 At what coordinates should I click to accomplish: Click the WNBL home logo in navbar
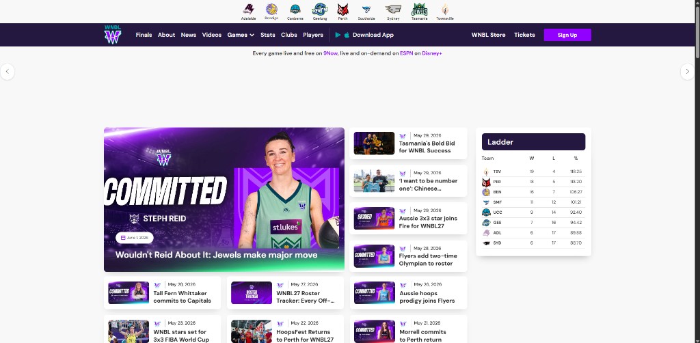(113, 34)
